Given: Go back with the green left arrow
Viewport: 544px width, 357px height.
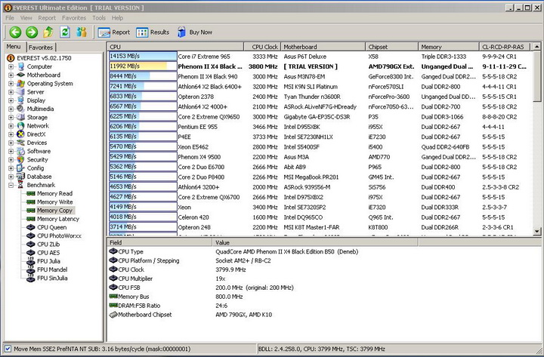Looking at the screenshot, I should click(x=15, y=32).
